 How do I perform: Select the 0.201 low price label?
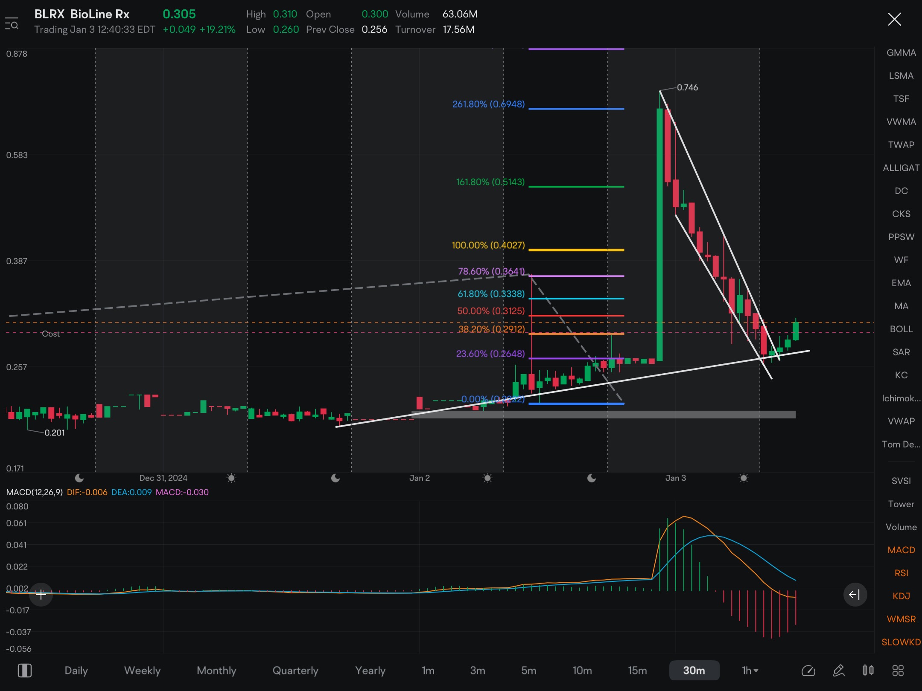55,433
